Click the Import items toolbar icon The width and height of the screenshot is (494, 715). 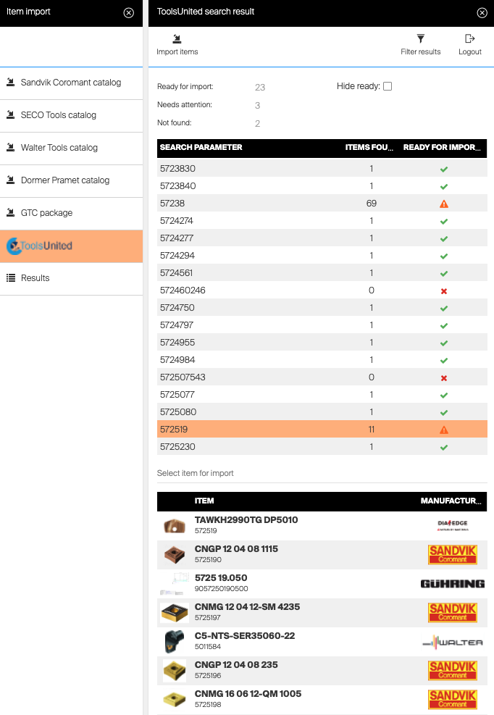click(x=177, y=39)
